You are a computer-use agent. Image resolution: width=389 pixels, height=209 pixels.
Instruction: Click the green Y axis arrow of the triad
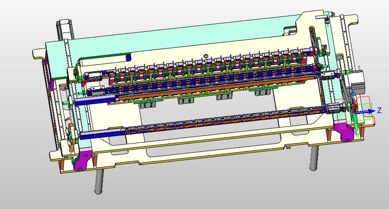click(356, 122)
